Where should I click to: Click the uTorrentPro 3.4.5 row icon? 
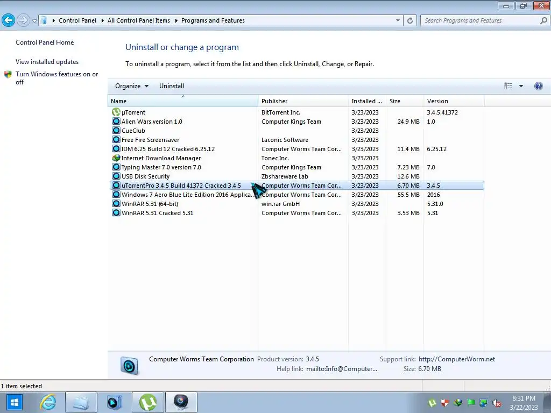tap(116, 185)
